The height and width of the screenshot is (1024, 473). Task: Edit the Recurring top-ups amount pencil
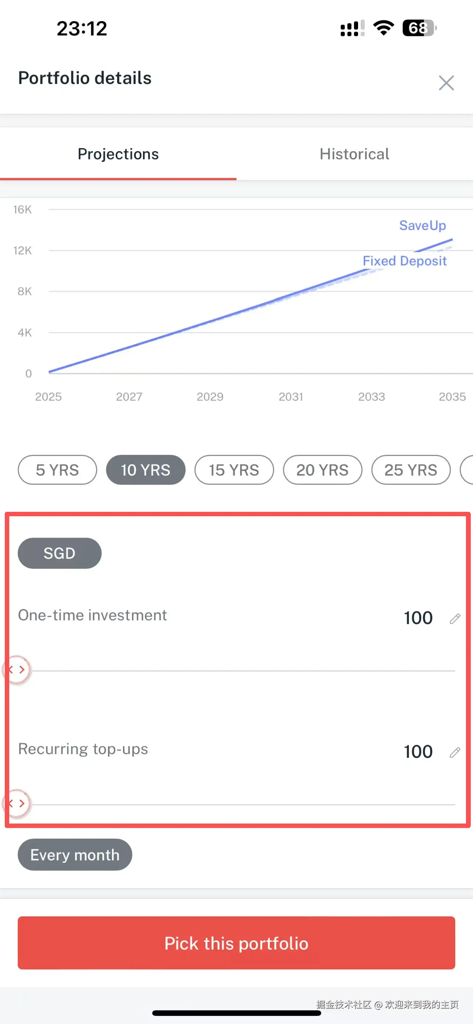(455, 752)
